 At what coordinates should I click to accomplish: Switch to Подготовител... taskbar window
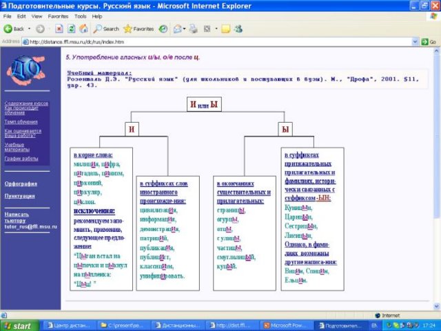tap(340, 325)
